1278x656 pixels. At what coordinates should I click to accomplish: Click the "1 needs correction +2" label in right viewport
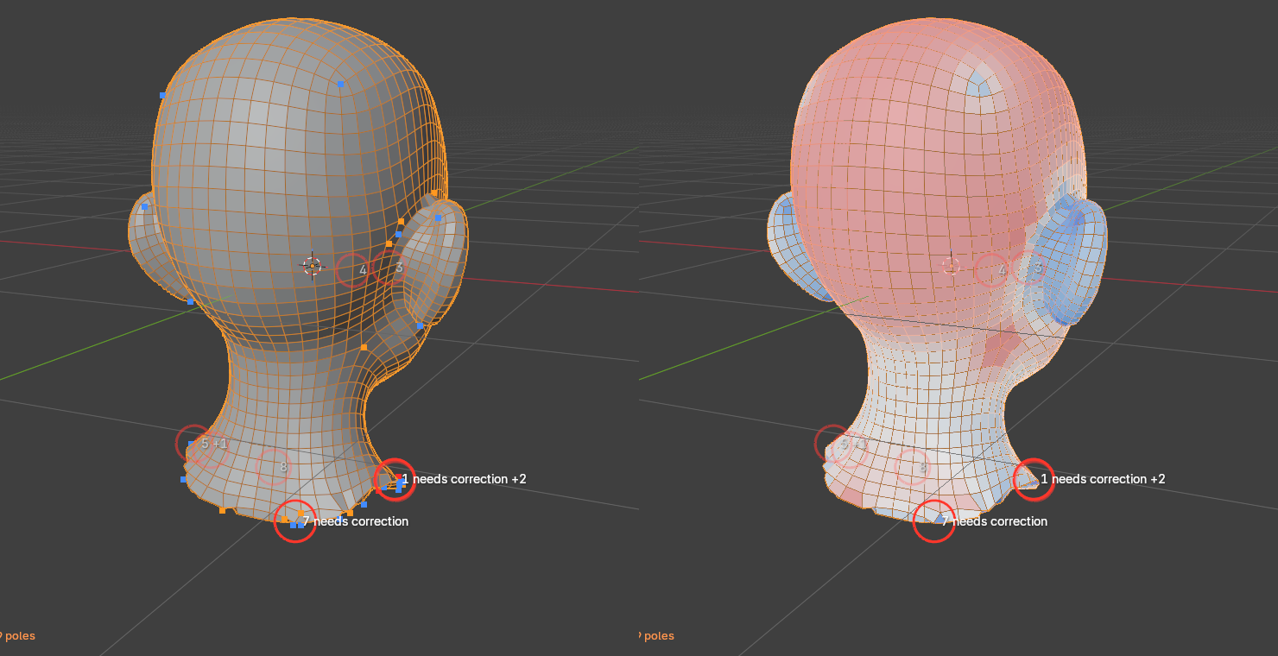coord(1103,479)
